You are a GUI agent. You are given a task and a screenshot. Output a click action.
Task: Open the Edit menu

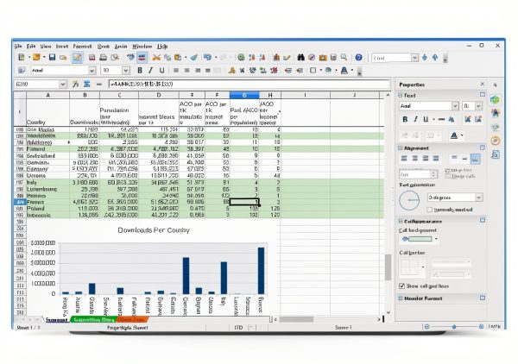pos(31,47)
